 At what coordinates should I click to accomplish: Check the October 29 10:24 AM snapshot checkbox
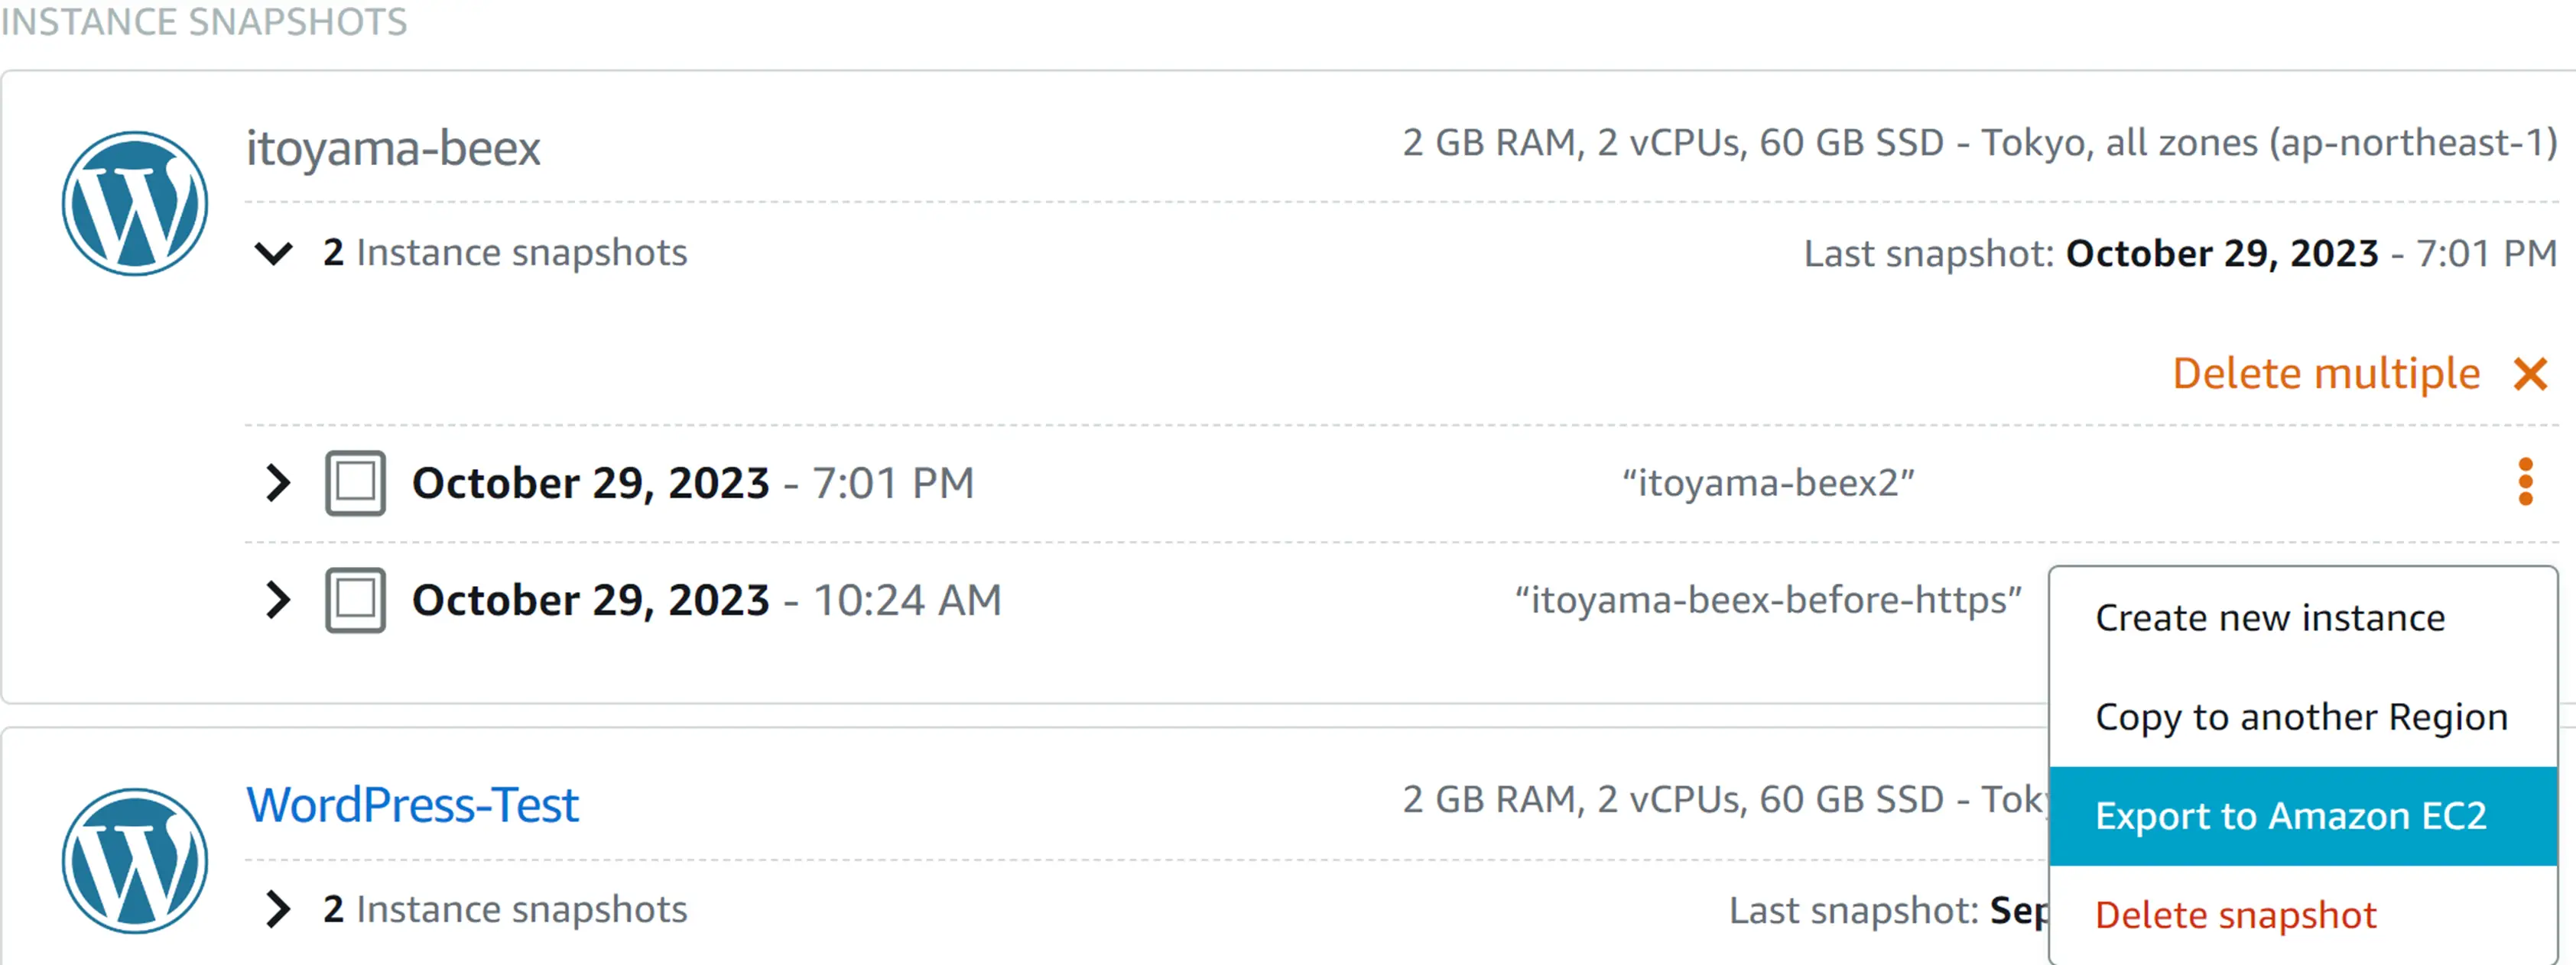[355, 601]
